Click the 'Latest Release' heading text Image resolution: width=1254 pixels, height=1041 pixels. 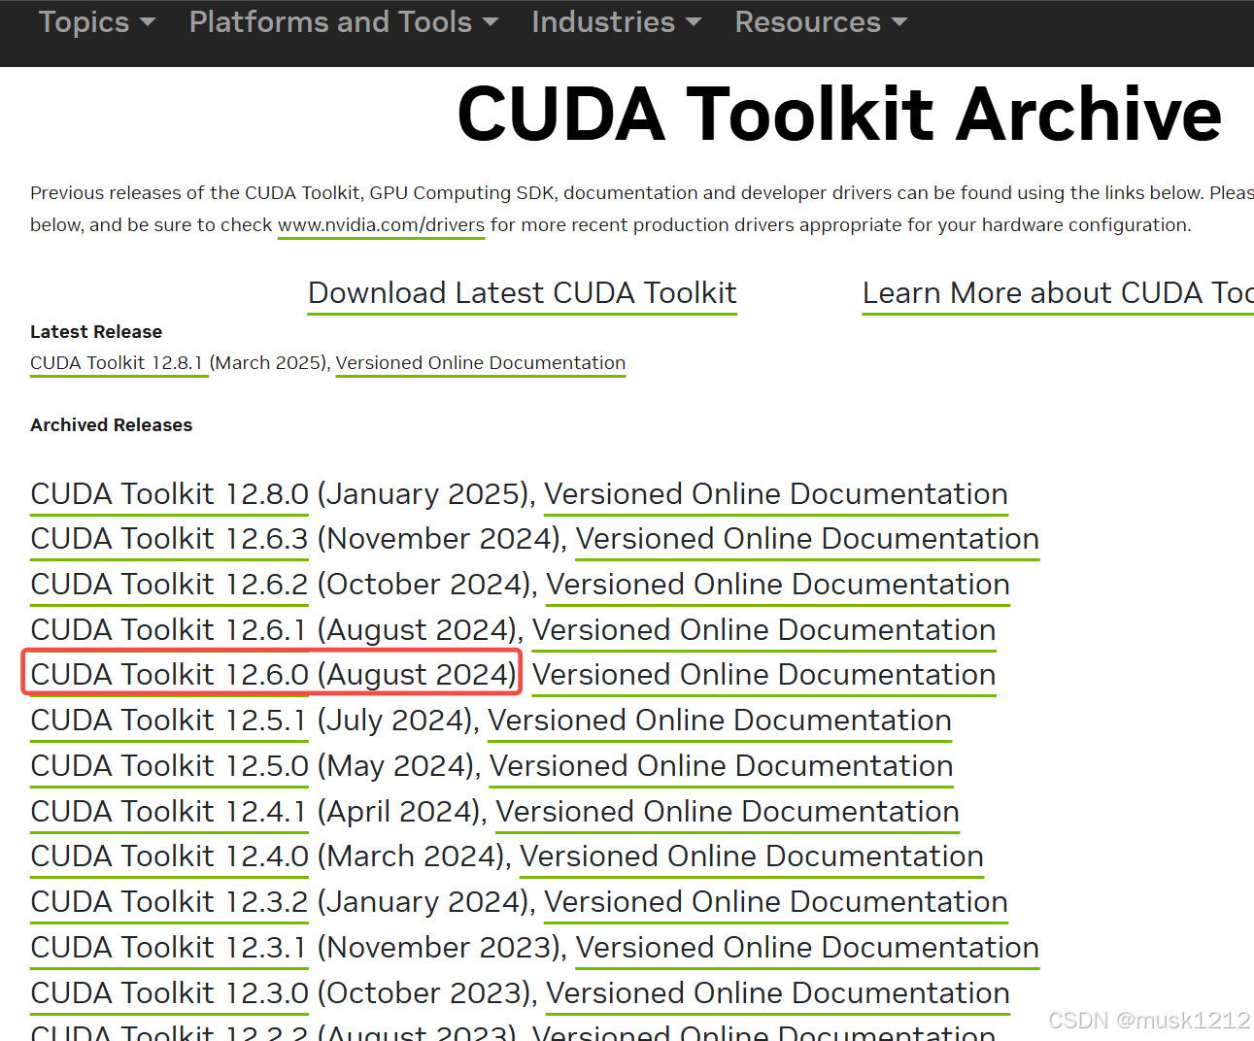pyautogui.click(x=96, y=332)
